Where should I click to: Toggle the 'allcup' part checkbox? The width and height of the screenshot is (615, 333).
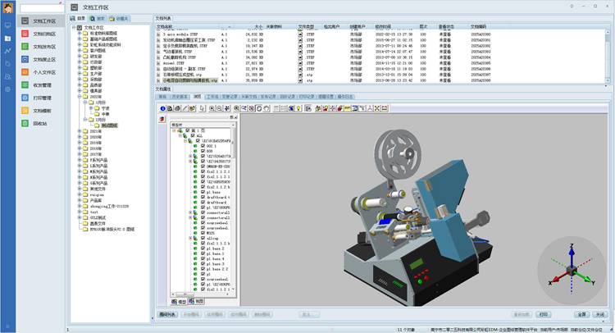coord(203,236)
